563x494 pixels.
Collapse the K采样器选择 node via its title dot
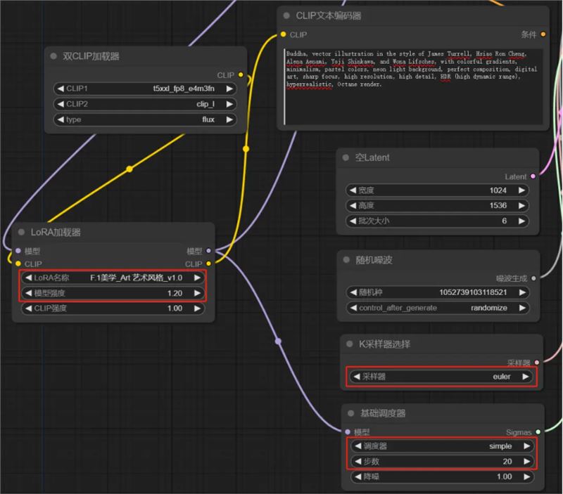[349, 344]
